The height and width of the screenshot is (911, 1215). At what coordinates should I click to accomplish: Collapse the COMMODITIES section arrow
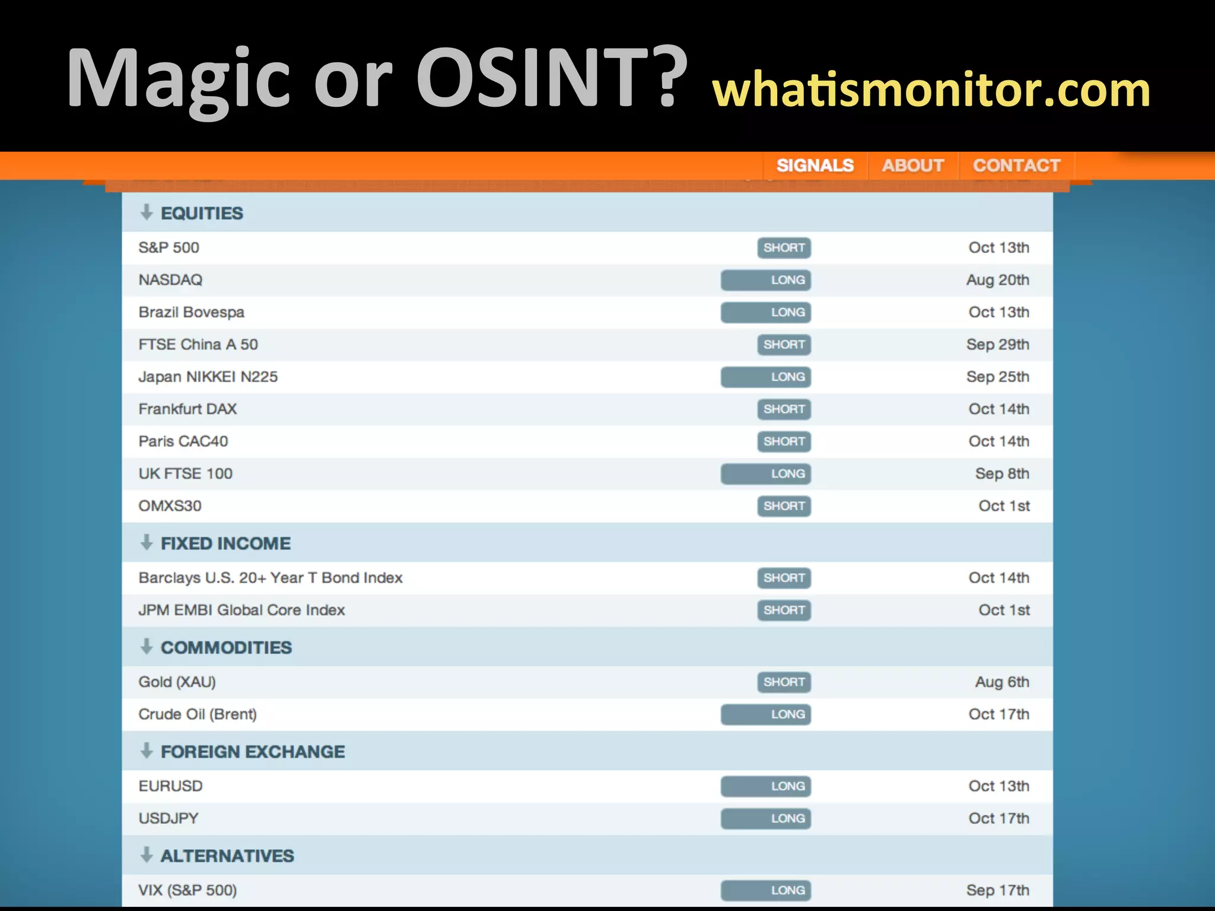tap(147, 646)
